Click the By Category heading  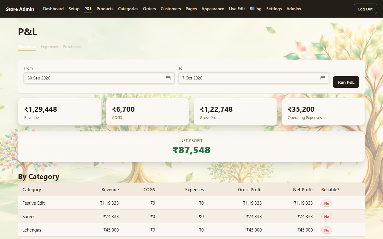pos(39,177)
